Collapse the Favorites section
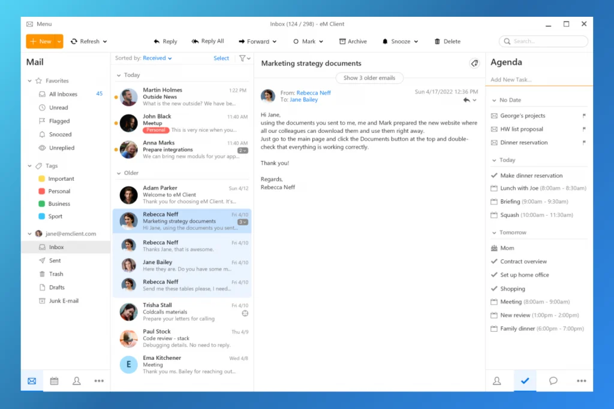This screenshot has width=614, height=409. (x=30, y=81)
